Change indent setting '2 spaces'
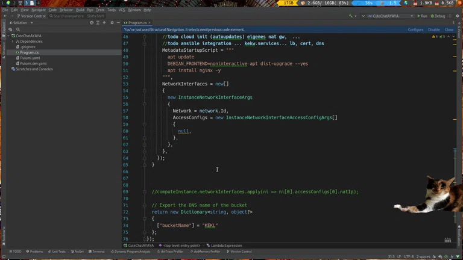 coord(423,256)
